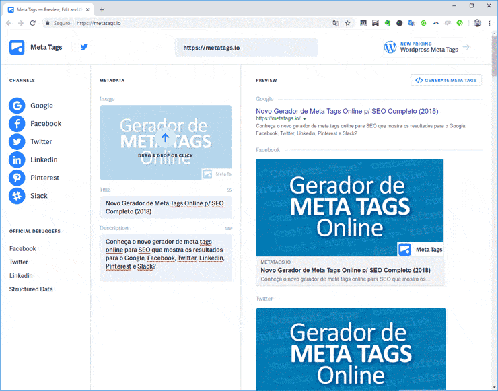
Task: Click the secure lock icon in address bar
Action: (x=47, y=23)
